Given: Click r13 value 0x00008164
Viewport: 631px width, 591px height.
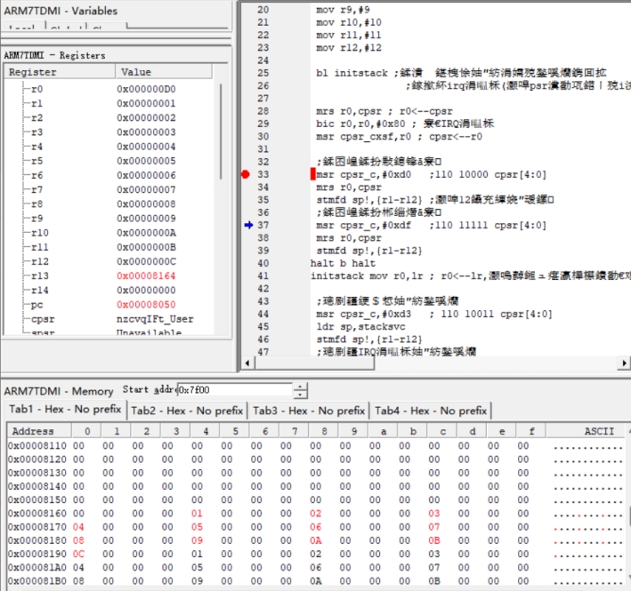Looking at the screenshot, I should point(146,276).
